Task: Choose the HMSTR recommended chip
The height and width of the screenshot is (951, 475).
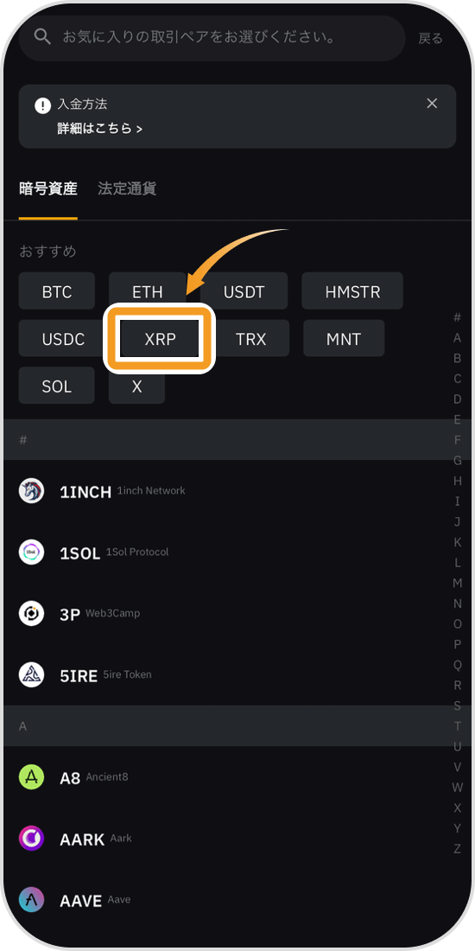Action: [x=352, y=291]
